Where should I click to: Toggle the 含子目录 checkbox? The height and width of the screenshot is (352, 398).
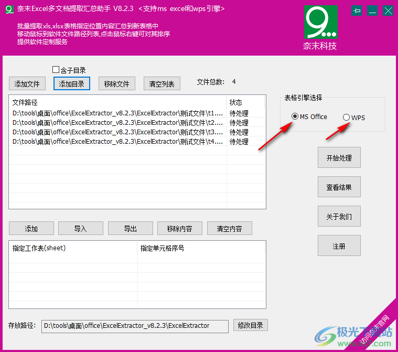56,70
